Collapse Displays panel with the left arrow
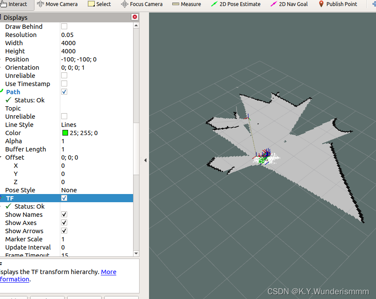376x299 pixels. point(145,160)
